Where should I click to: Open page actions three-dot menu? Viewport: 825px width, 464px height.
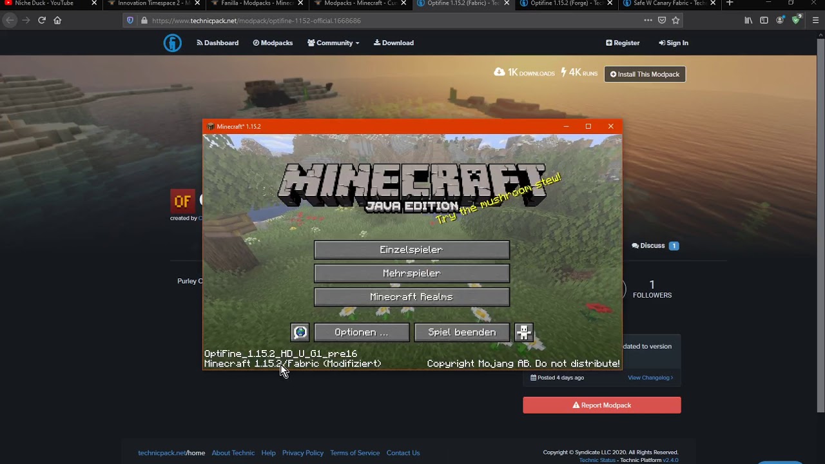click(x=648, y=20)
